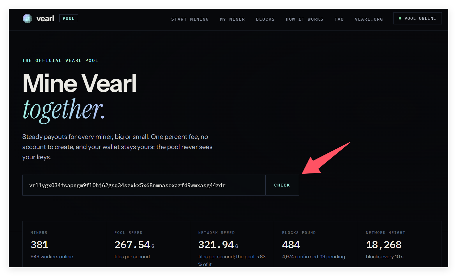The height and width of the screenshot is (276, 457).
Task: Click the POOL SPEED stat label
Action: click(x=128, y=233)
